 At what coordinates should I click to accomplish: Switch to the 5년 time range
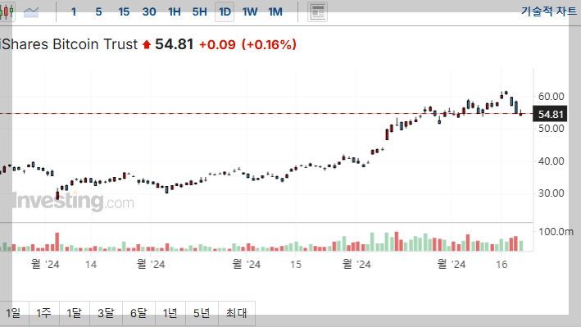tap(202, 313)
